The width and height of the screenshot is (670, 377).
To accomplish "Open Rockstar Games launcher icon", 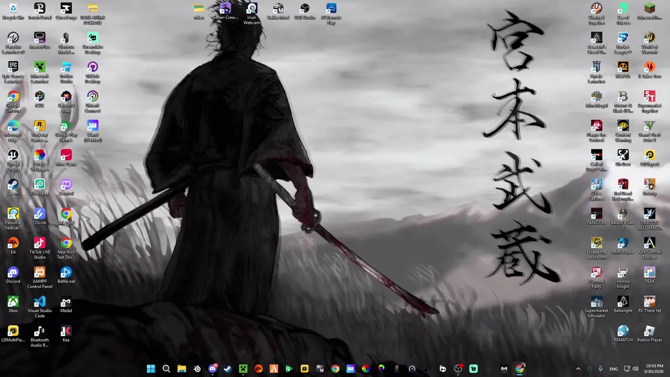I will (40, 131).
